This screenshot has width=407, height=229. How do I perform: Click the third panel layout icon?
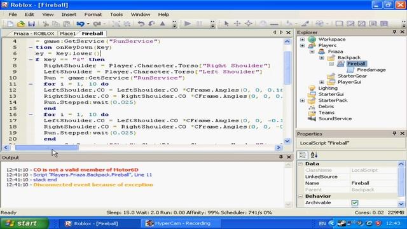(x=361, y=24)
